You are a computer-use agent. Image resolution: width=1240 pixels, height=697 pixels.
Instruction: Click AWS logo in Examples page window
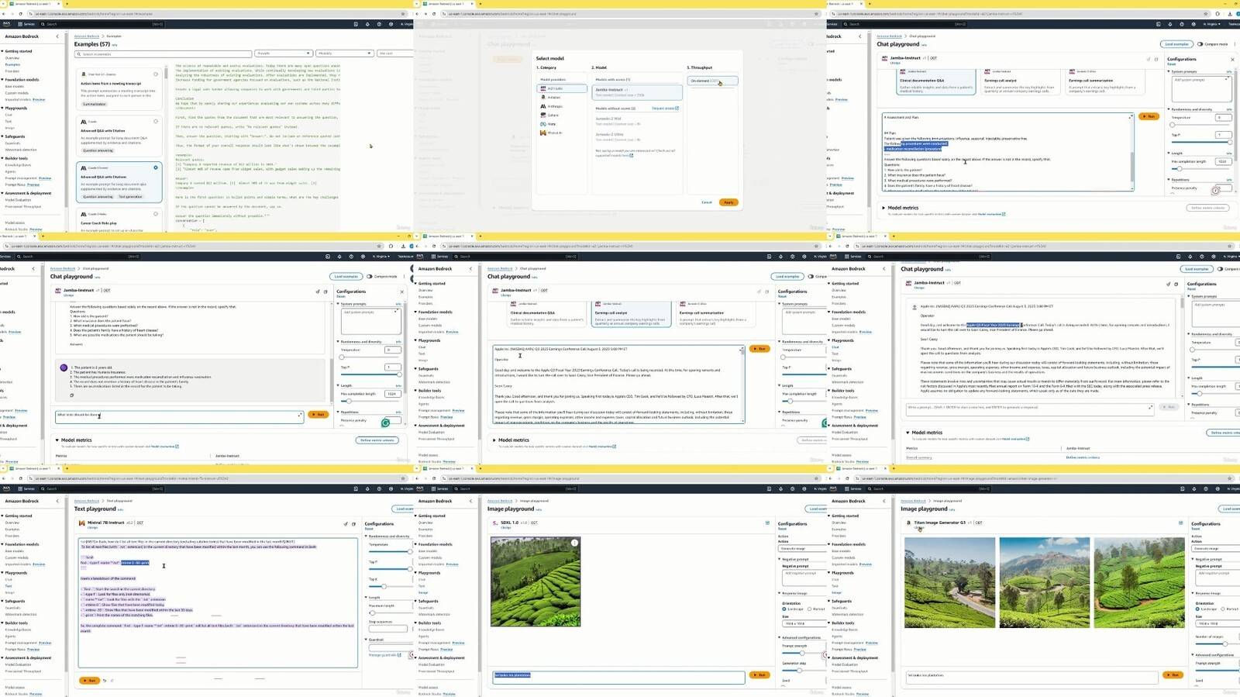(6, 24)
